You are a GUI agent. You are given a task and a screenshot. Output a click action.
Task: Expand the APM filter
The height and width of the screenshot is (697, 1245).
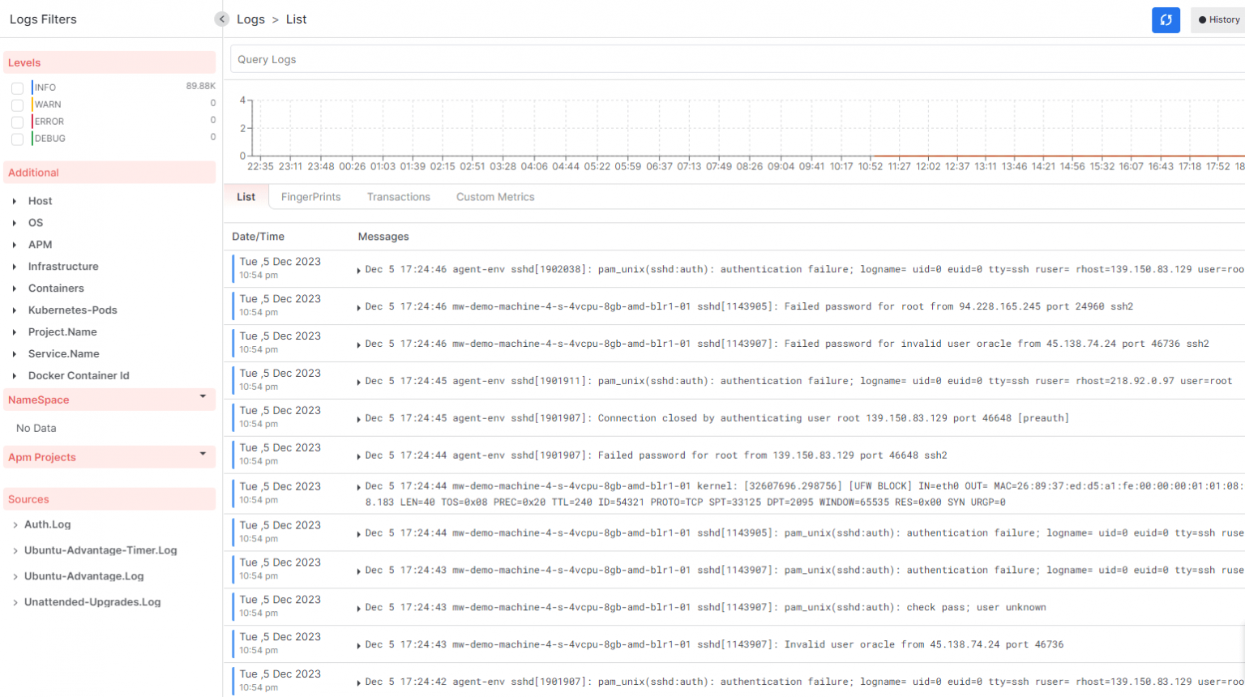[x=15, y=245]
